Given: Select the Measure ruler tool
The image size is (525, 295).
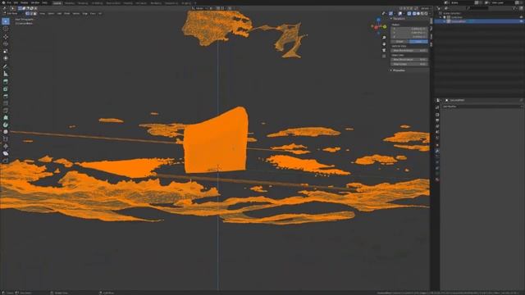Looking at the screenshot, I should click(x=6, y=74).
